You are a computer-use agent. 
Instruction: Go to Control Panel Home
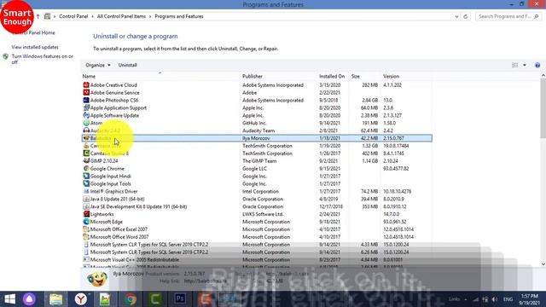33,32
